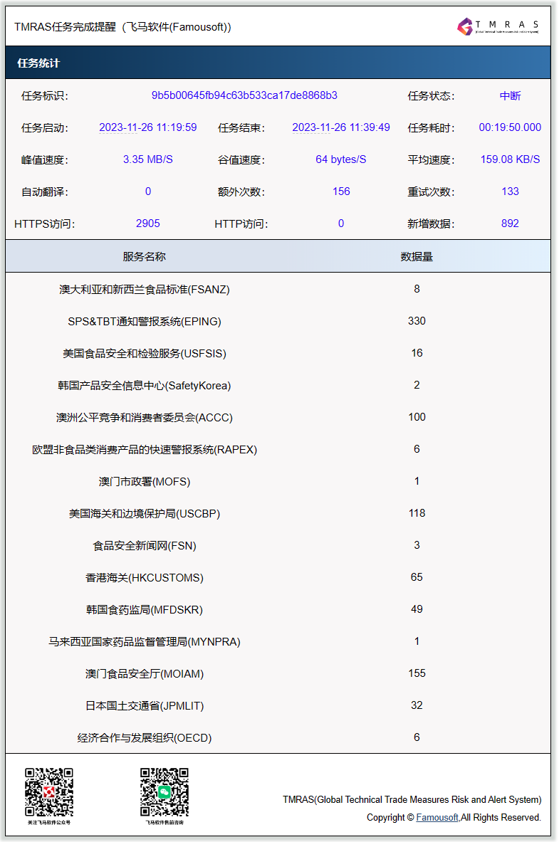Viewport: 559px width, 842px height.
Task: Click the 数据量 column header
Action: pyautogui.click(x=417, y=257)
